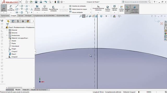Switch to Croquis tab
The width and height of the screenshot is (167, 93).
(x=14, y=16)
